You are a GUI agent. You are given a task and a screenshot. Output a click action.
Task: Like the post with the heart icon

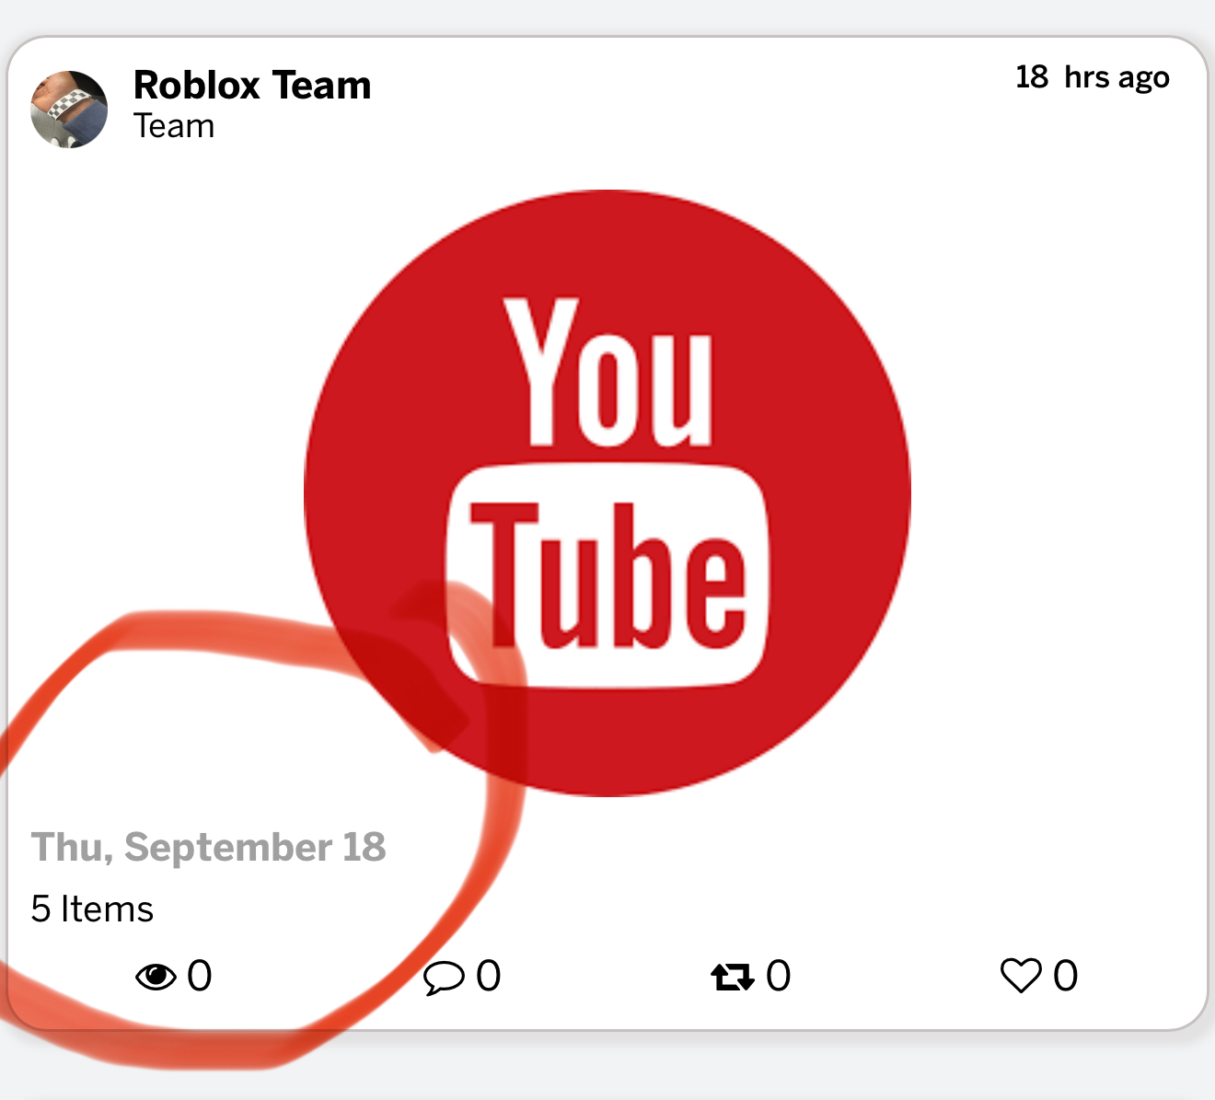click(1020, 976)
